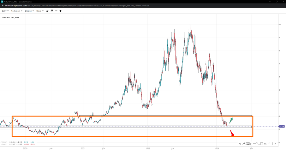Select the fan lines drawing tool
Screen dimensions: 286x150
pos(251,144)
